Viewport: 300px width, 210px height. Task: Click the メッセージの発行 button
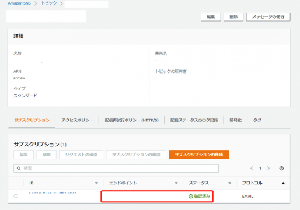pos(268,17)
